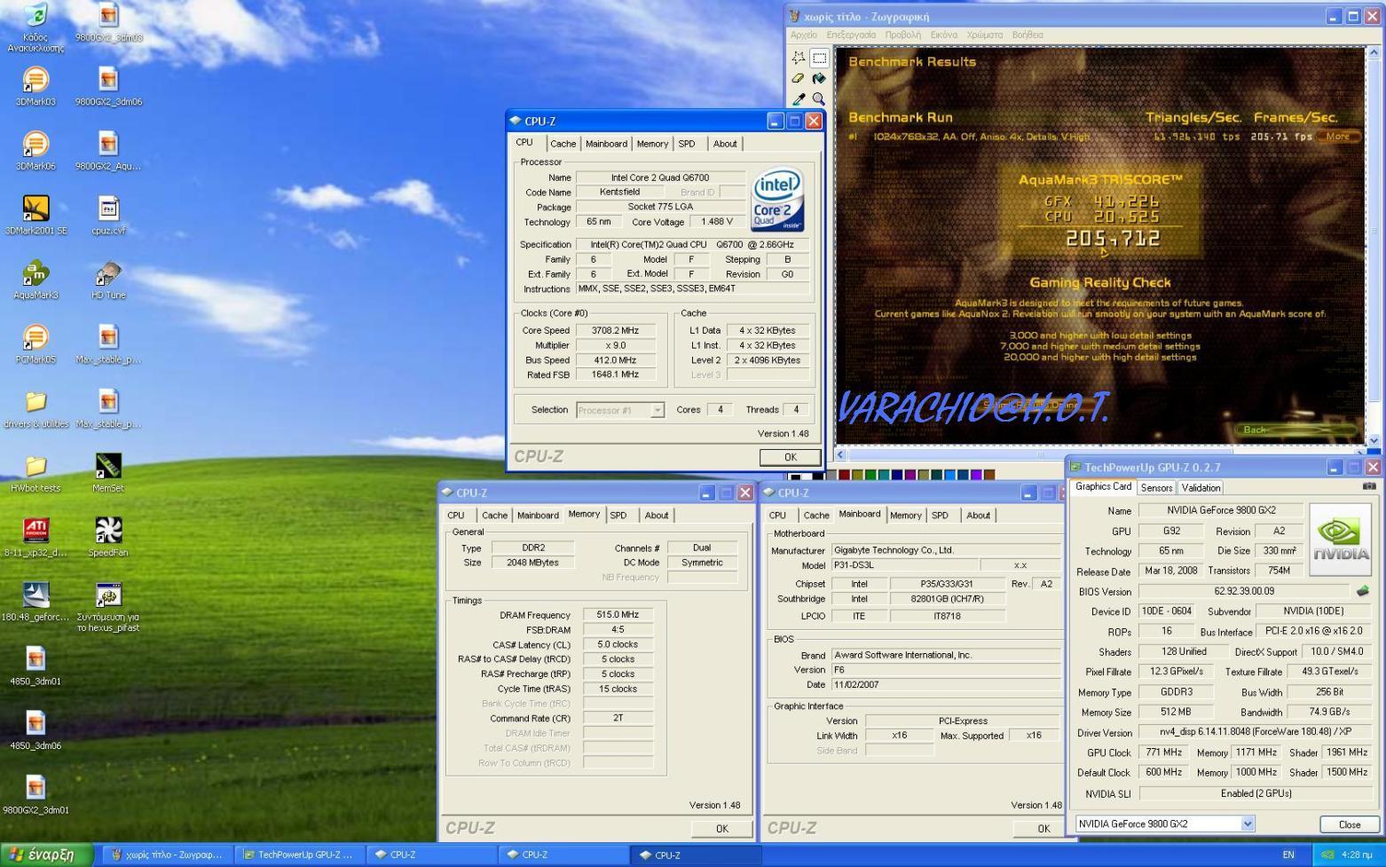Click the Close button in GPU-Z

coord(1349,824)
